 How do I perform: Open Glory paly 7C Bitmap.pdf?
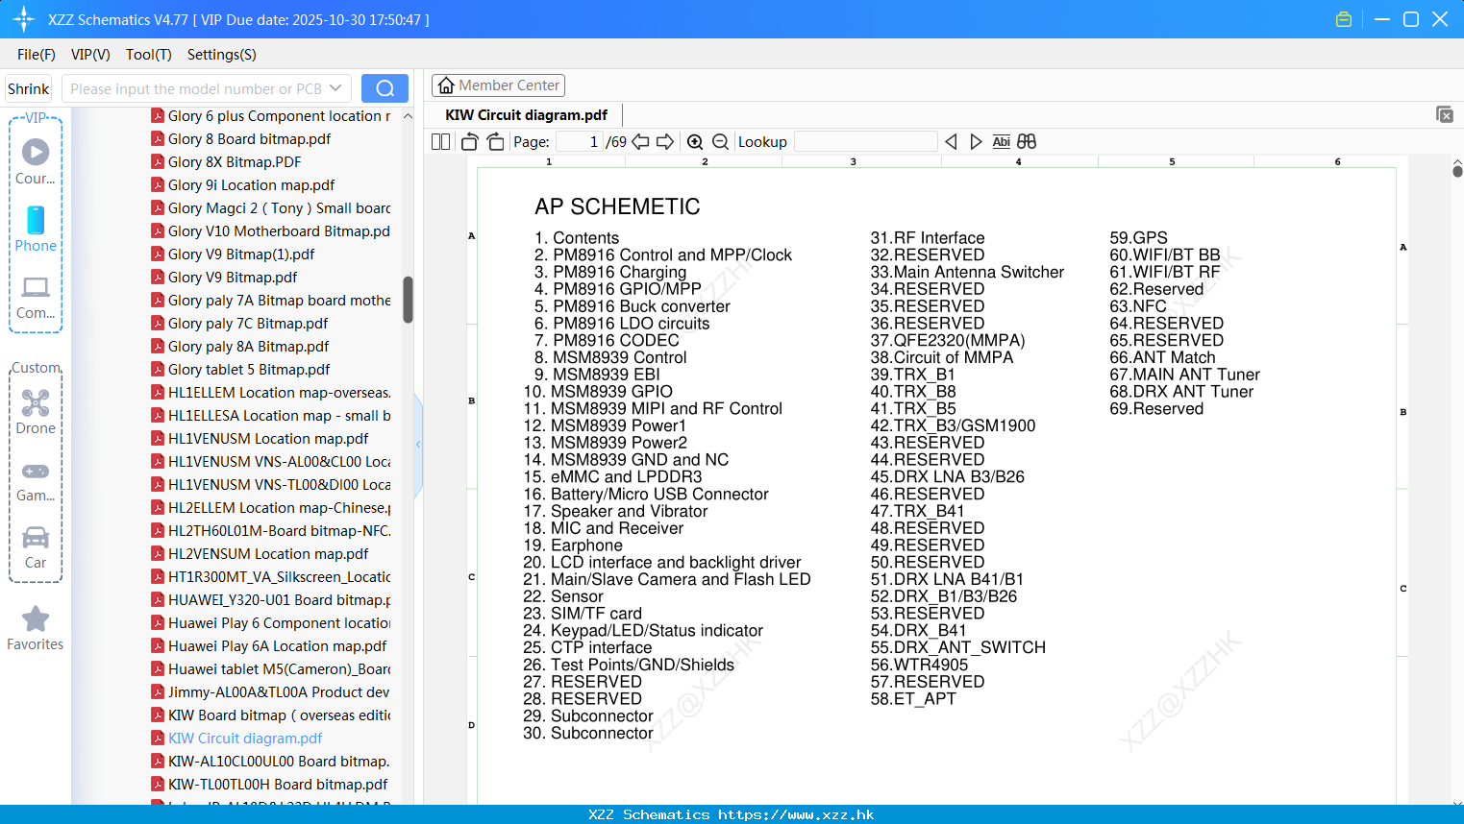(248, 324)
